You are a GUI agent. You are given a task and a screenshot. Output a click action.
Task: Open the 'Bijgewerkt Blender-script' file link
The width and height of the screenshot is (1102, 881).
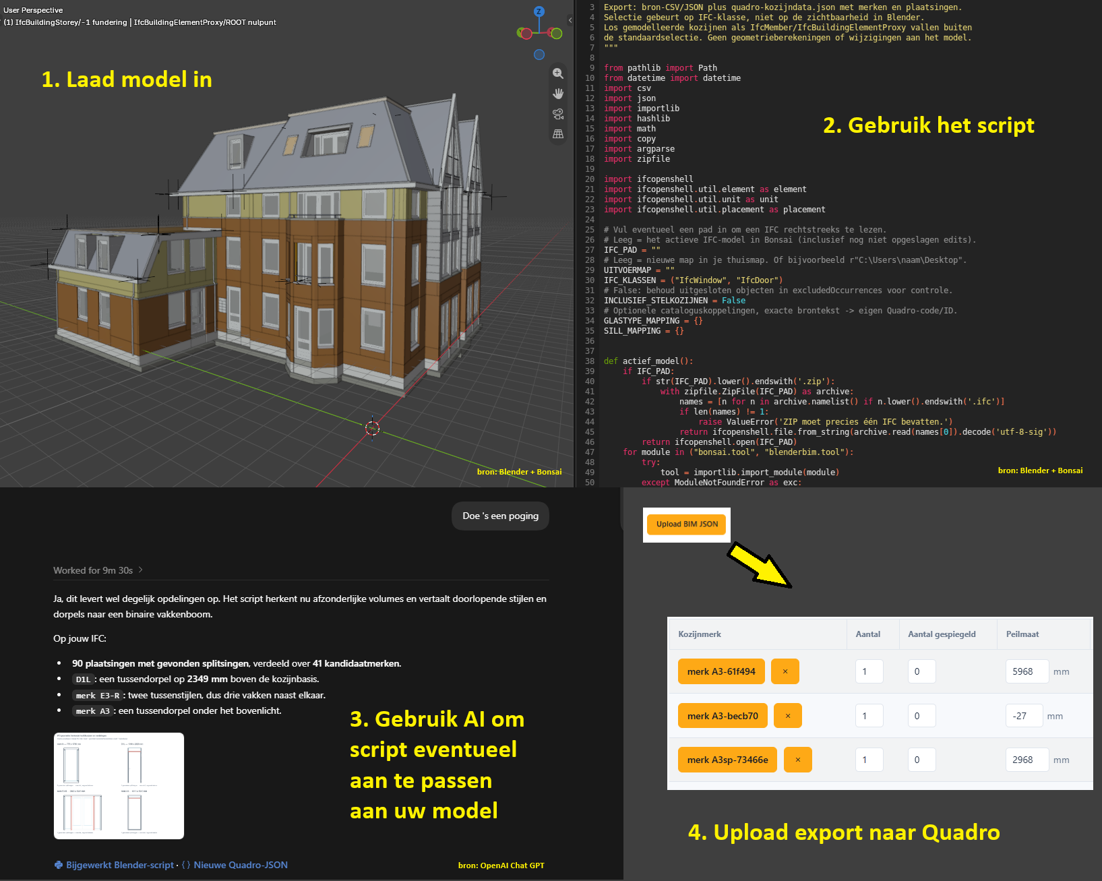coord(114,865)
